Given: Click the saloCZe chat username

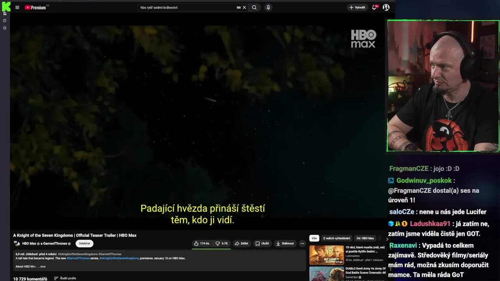Looking at the screenshot, I should pos(402,212).
